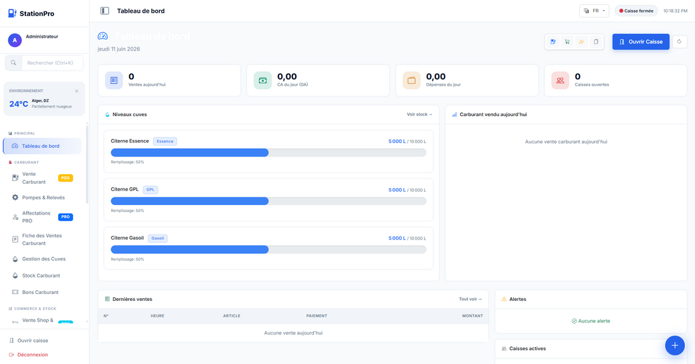This screenshot has width=695, height=364.
Task: Focus the Rechercher search field
Action: [x=52, y=63]
